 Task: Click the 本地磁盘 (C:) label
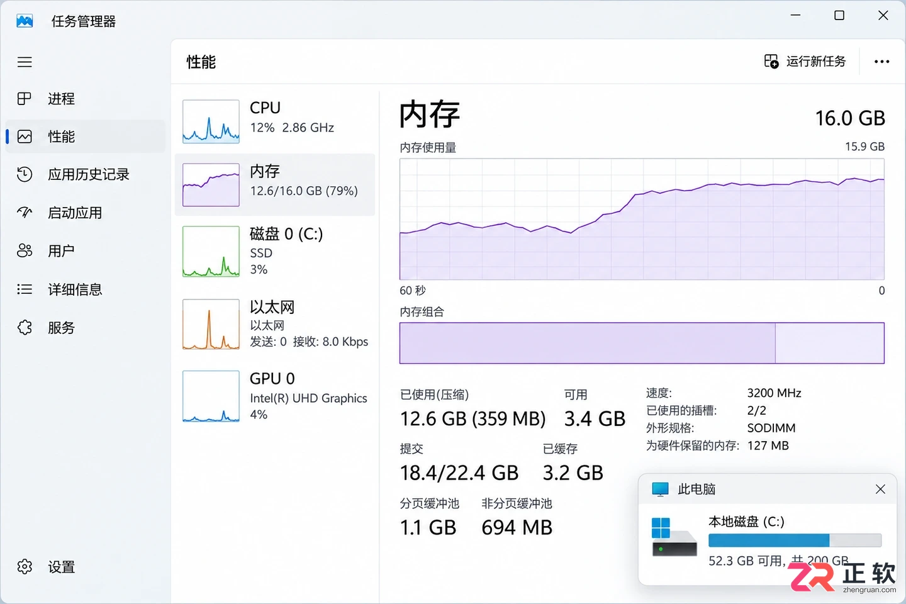746,522
